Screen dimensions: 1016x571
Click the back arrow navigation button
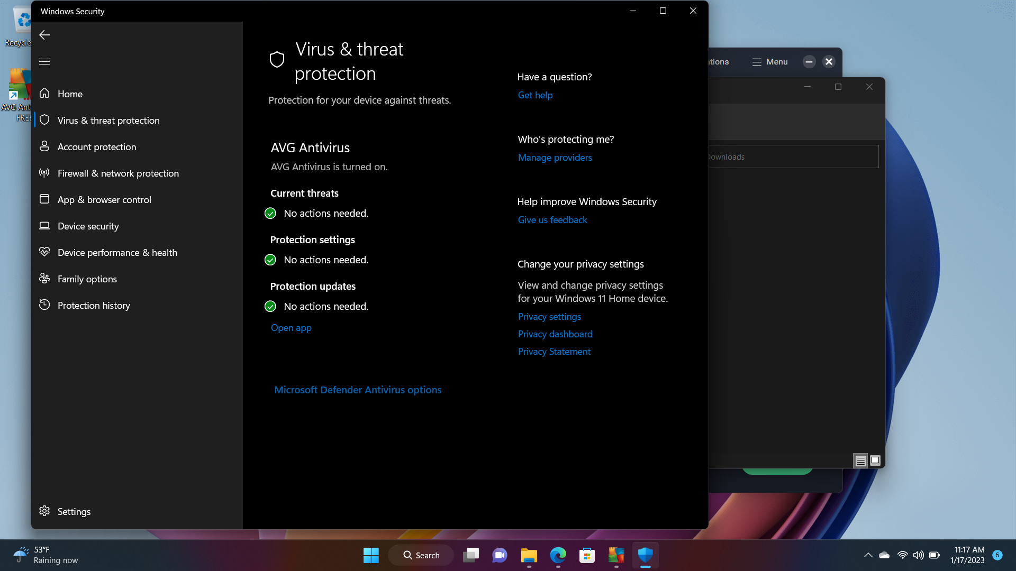coord(44,35)
